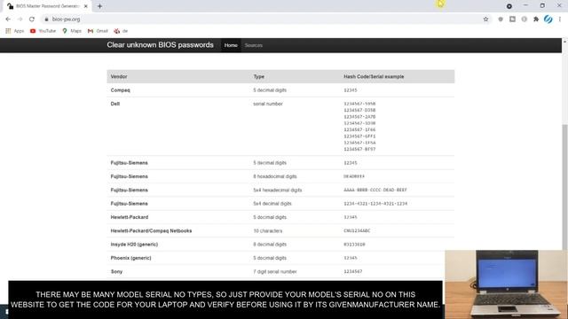
Task: Click the laptop video thumbnail overlay
Action: coord(507,284)
